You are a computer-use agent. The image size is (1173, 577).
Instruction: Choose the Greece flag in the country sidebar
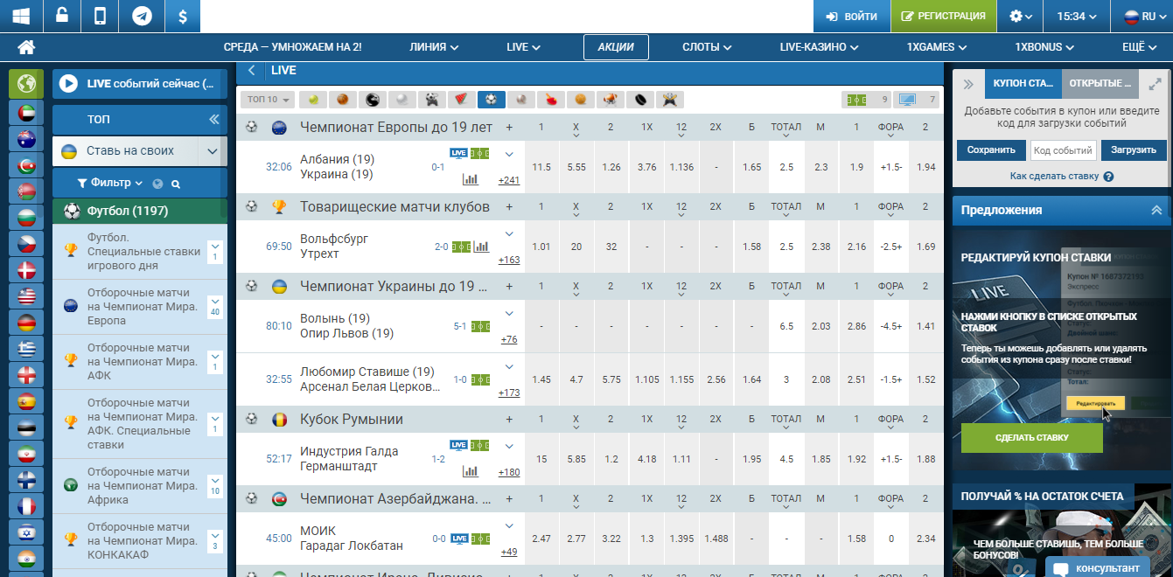click(x=26, y=349)
